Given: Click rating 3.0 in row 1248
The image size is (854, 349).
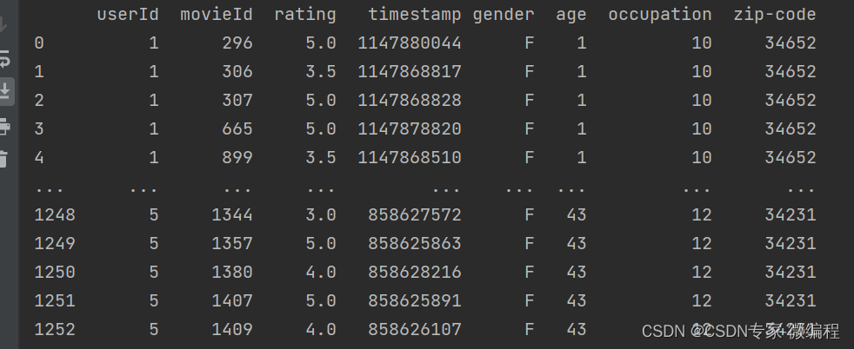Looking at the screenshot, I should 321,214.
